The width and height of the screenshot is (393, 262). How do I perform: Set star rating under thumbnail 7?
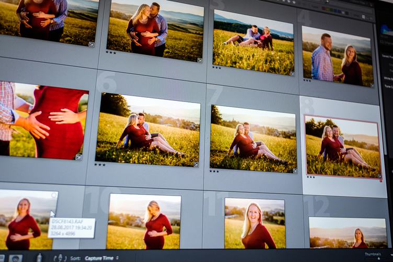pos(214,171)
